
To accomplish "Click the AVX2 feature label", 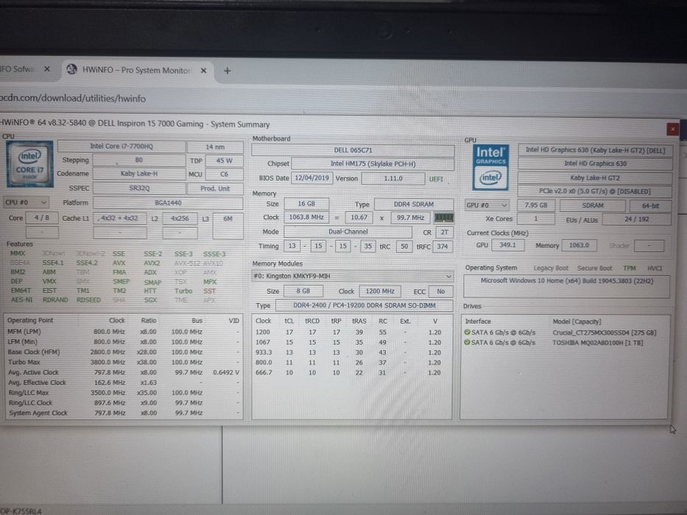I will coord(152,263).
